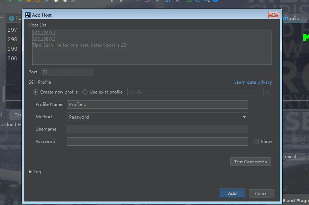Click line number 299 in editor gutter
Image resolution: width=309 pixels, height=205 pixels.
click(12, 49)
